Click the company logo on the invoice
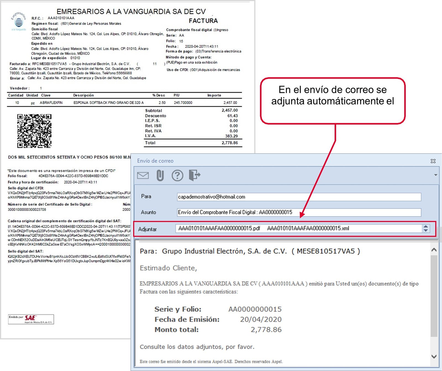Viewport: 442px width, 371px height. (x=19, y=22)
